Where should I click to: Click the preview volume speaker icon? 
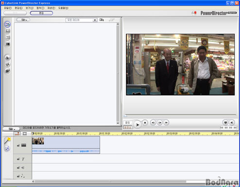232,123
